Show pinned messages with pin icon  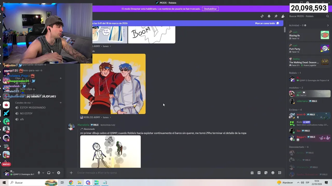pos(276,16)
